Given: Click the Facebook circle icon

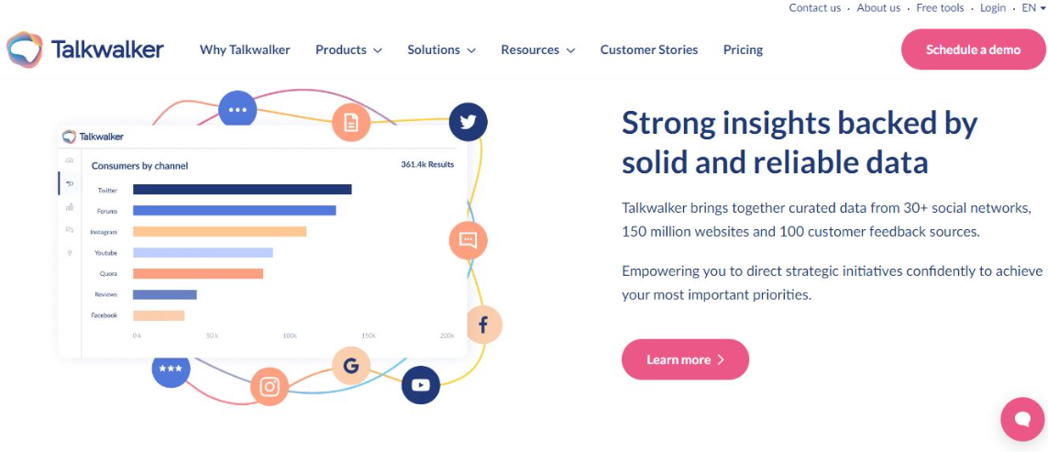Looking at the screenshot, I should click(x=483, y=325).
